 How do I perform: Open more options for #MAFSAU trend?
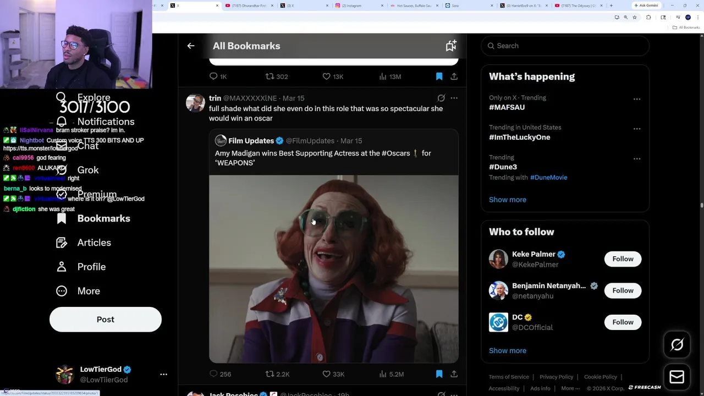(x=637, y=99)
